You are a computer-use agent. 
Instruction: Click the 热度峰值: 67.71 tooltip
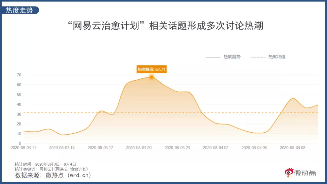pyautogui.click(x=151, y=69)
